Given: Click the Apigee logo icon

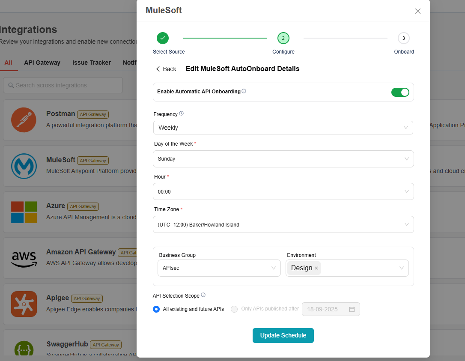Looking at the screenshot, I should pos(24,304).
